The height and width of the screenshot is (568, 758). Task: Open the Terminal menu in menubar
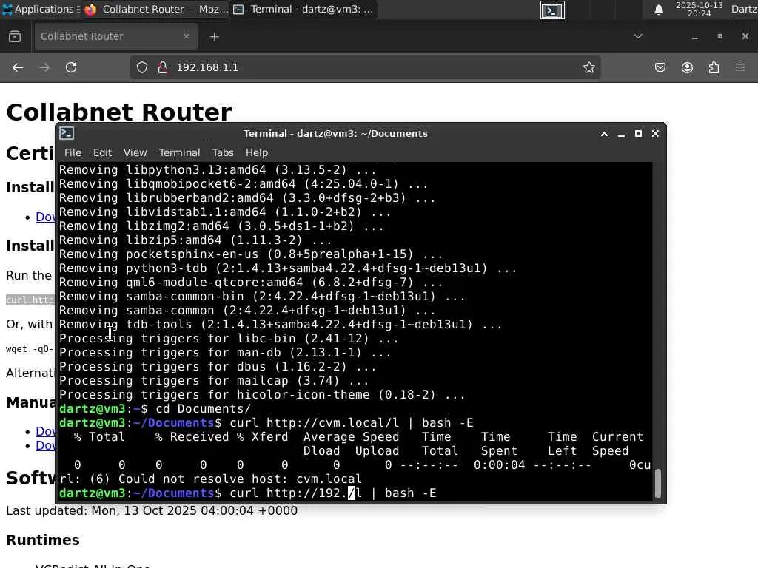click(179, 152)
